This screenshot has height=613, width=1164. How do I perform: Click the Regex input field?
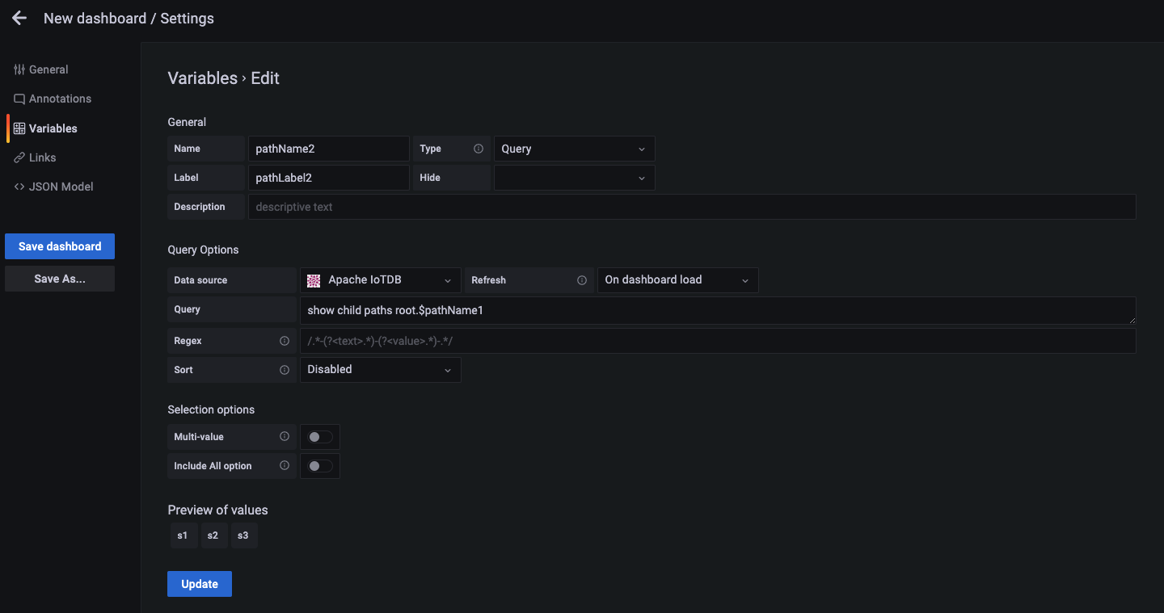click(717, 341)
